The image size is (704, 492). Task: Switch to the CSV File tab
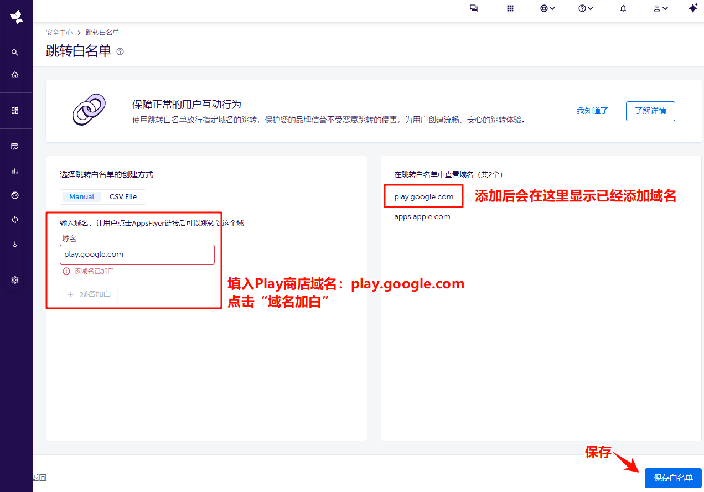[x=123, y=197]
